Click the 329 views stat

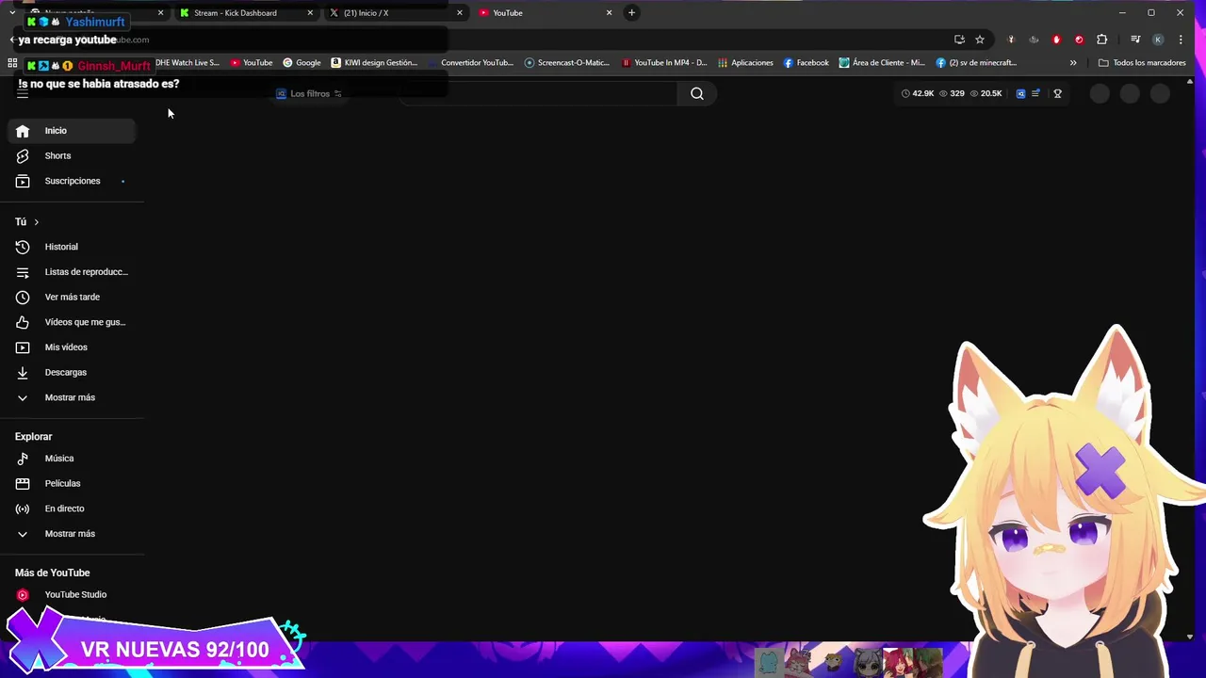(x=952, y=93)
